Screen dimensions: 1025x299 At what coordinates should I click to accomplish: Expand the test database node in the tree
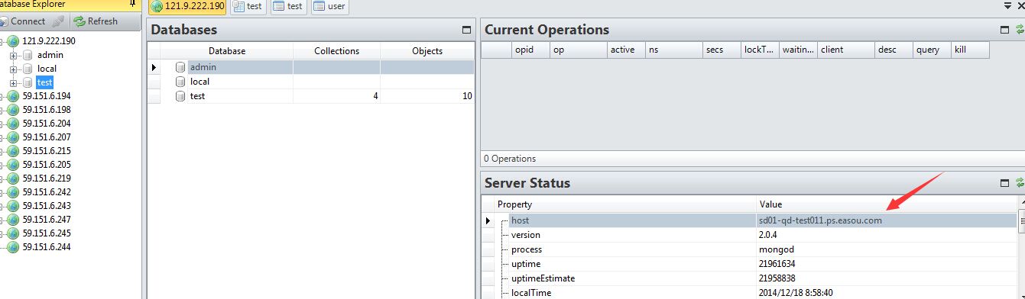tap(13, 82)
